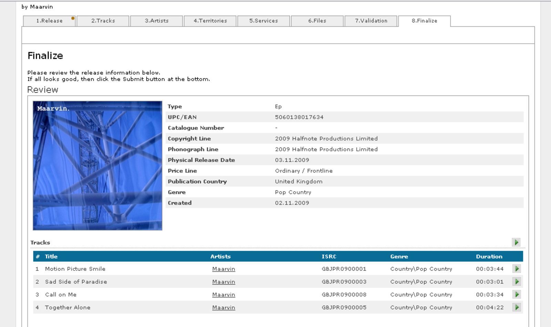The height and width of the screenshot is (327, 551).
Task: Click the Phonograph Line value text
Action: (326, 149)
